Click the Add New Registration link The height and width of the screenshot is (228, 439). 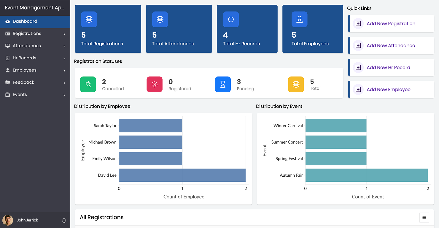pos(391,24)
